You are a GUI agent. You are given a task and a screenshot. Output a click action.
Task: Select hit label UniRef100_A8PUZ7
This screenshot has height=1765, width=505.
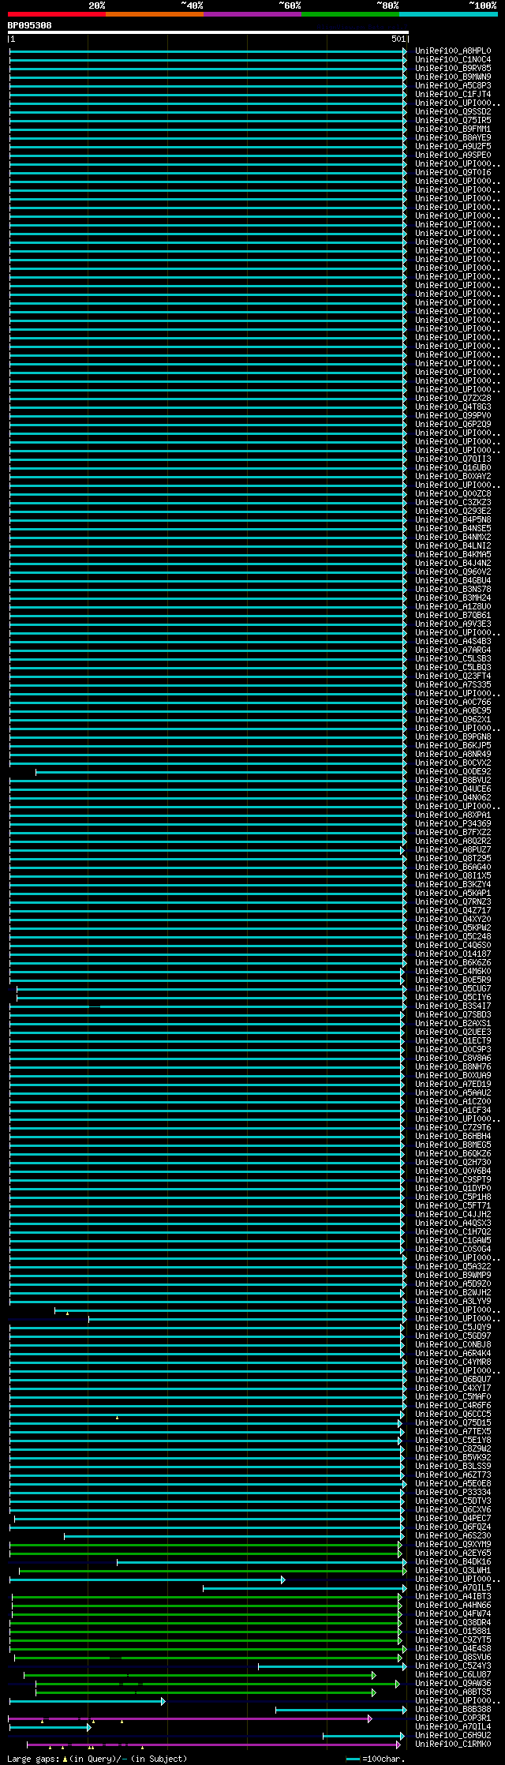point(453,849)
